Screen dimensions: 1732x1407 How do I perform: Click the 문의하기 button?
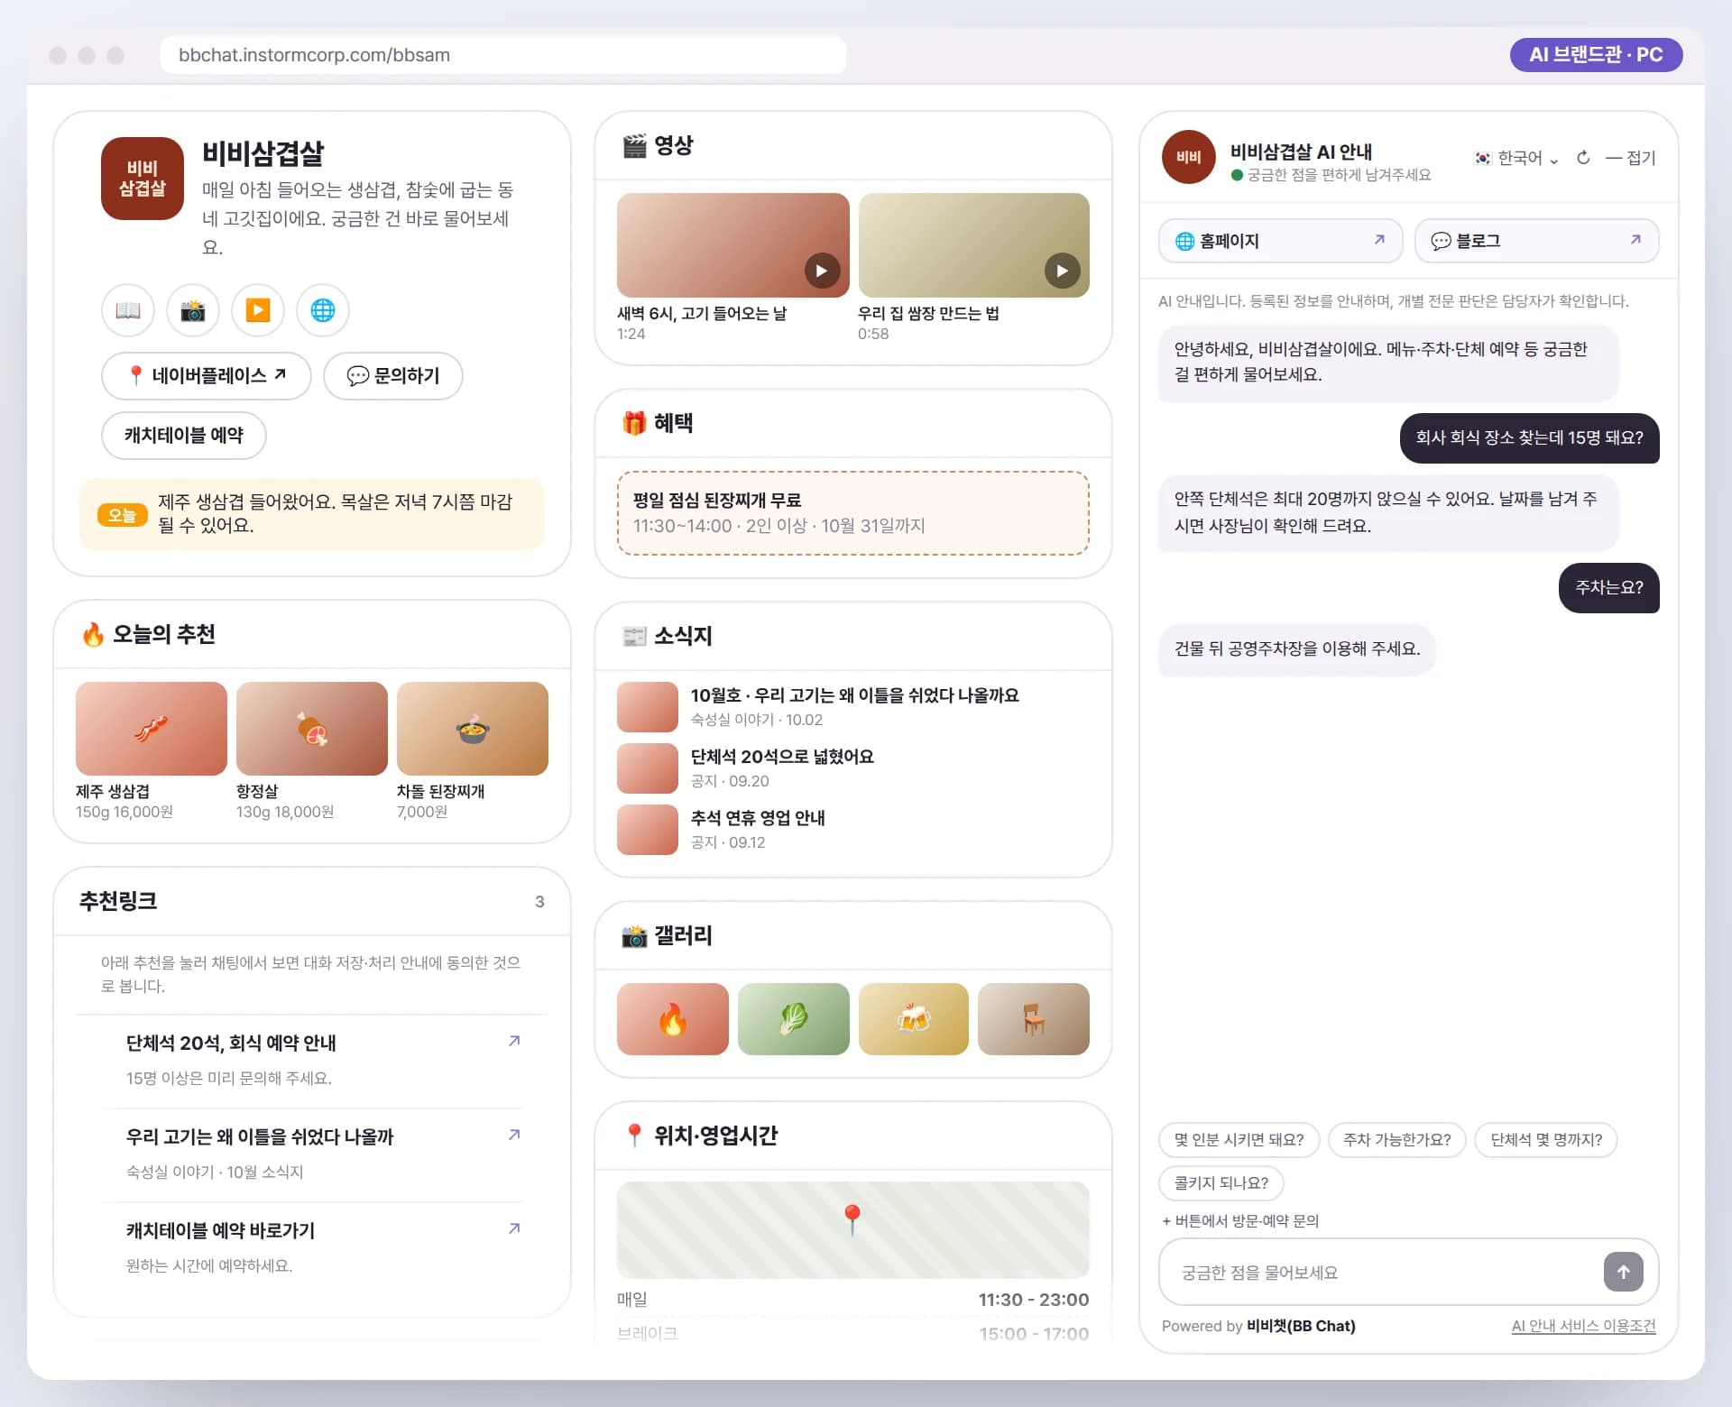tap(393, 375)
